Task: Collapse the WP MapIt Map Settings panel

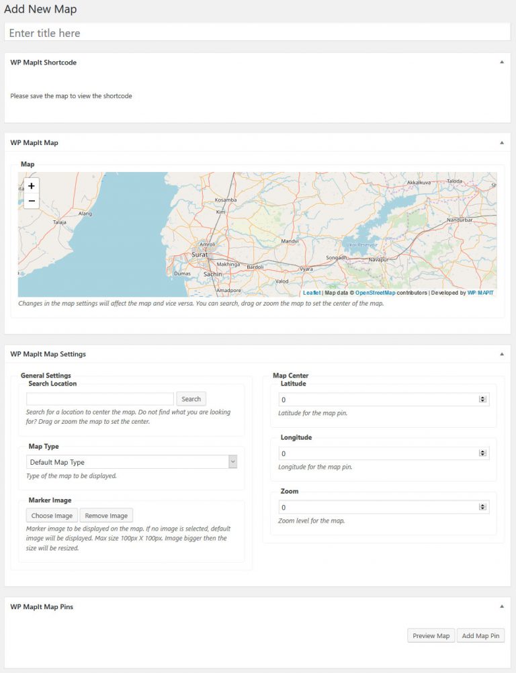Action: tap(502, 354)
